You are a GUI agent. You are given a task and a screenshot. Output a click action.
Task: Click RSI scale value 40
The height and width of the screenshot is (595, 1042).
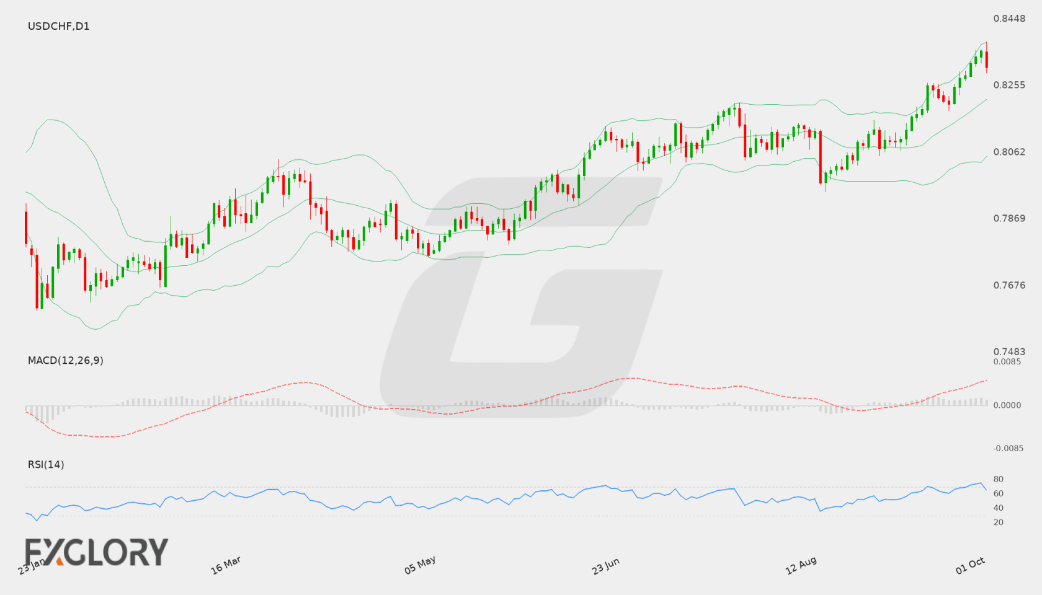(x=999, y=508)
